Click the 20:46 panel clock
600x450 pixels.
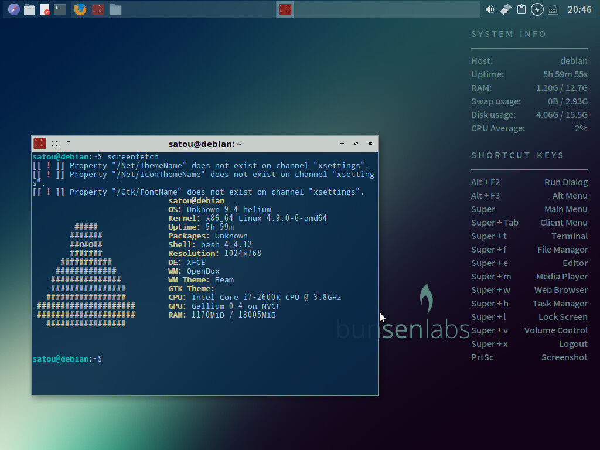coord(579,9)
